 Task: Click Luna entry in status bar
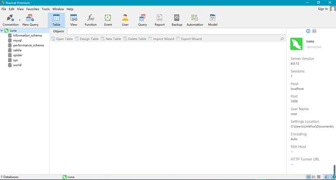point(68,177)
